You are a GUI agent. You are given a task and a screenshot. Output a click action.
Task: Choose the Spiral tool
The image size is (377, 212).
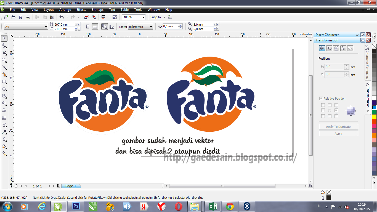pos(4,96)
